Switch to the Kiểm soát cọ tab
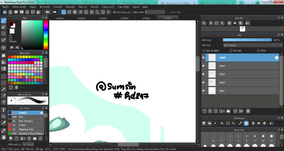Screen dimensions: 284x151 click(14, 144)
